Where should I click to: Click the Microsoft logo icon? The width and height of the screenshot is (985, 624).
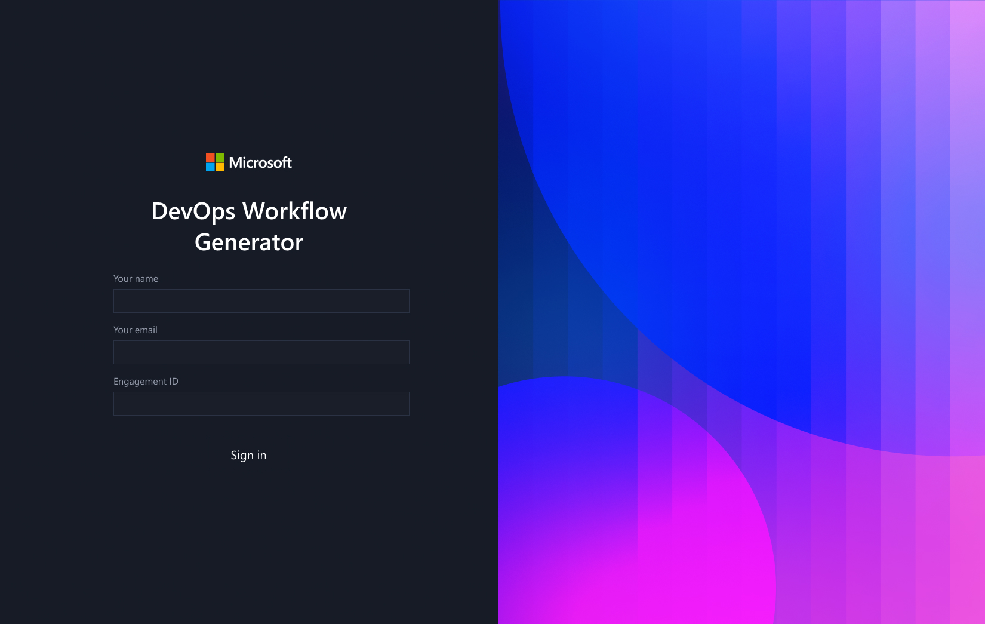pos(215,162)
